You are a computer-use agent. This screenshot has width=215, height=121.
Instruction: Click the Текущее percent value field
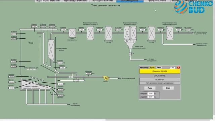click(x=150, y=93)
